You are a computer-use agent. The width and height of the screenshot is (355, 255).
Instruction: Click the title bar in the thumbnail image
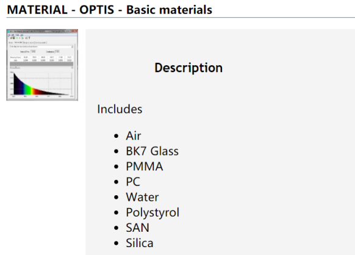click(x=42, y=31)
